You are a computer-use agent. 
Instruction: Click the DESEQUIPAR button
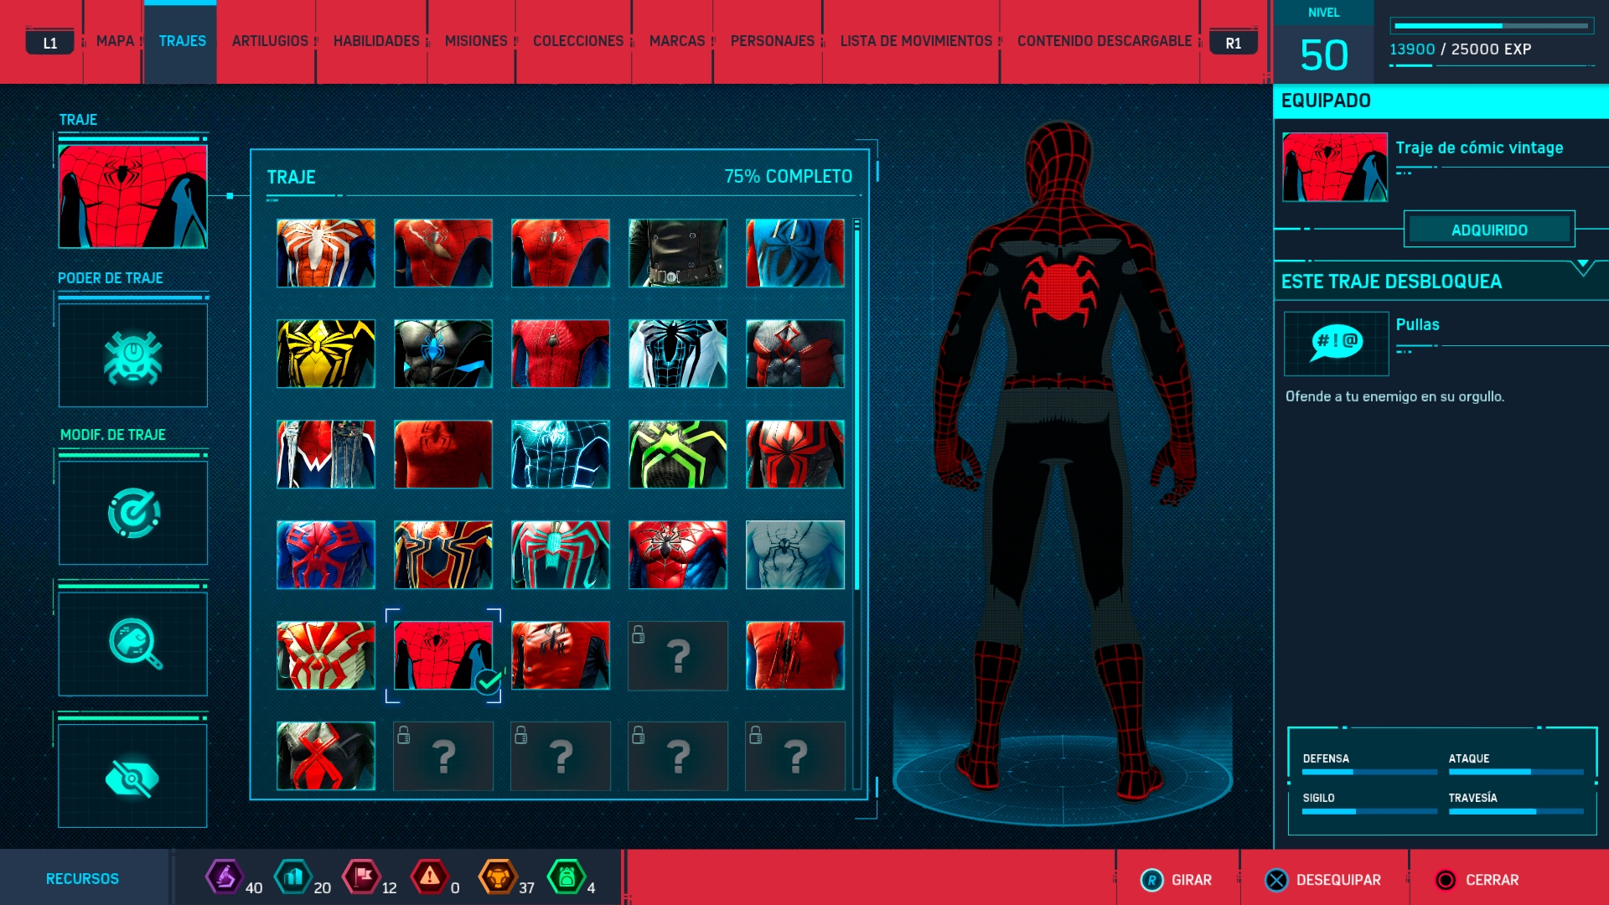point(1322,880)
